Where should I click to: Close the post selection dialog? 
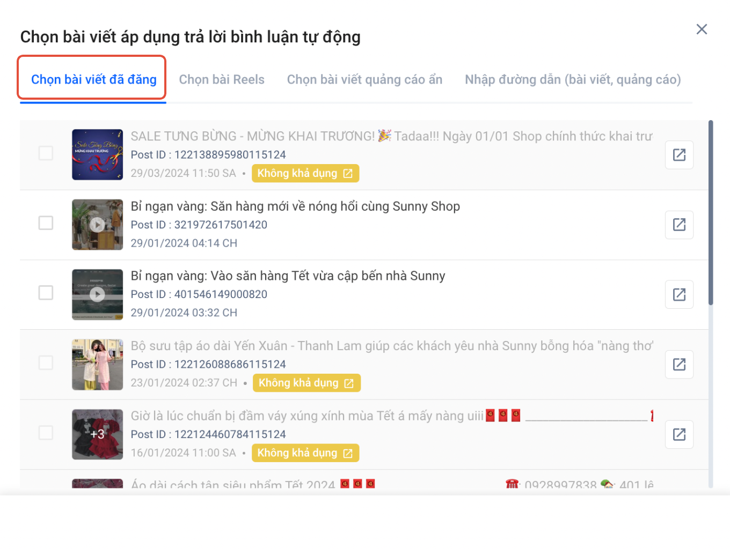(x=702, y=29)
